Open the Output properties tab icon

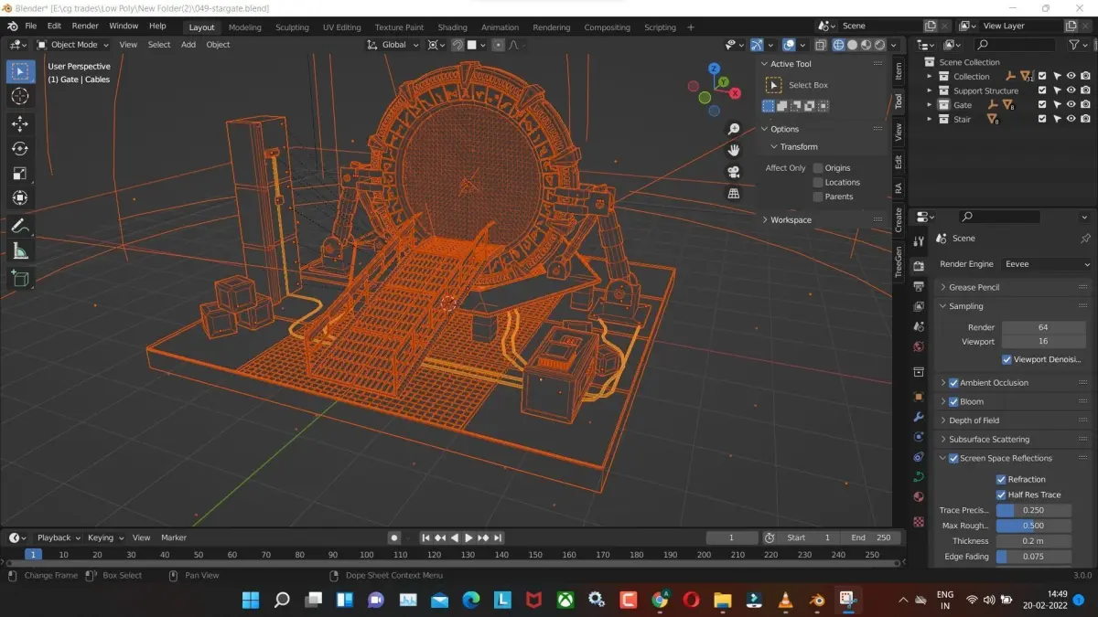point(919,286)
